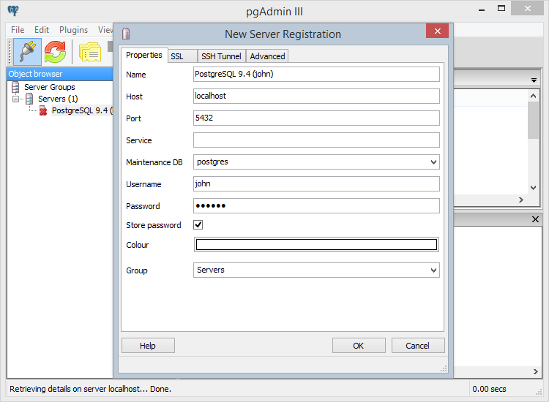Click the OK button
Image resolution: width=549 pixels, height=402 pixels.
pyautogui.click(x=358, y=346)
